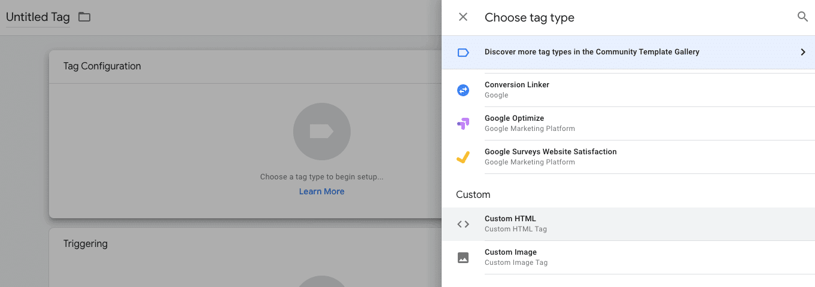Choose the Custom HTML tag type

(628, 224)
